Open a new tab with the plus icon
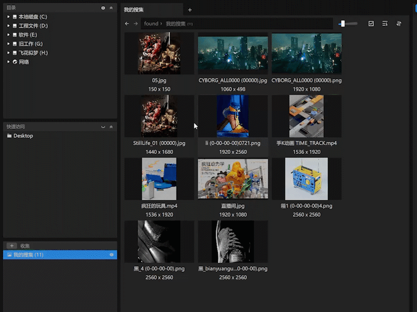Screen dimensions: 417x312 [190, 10]
